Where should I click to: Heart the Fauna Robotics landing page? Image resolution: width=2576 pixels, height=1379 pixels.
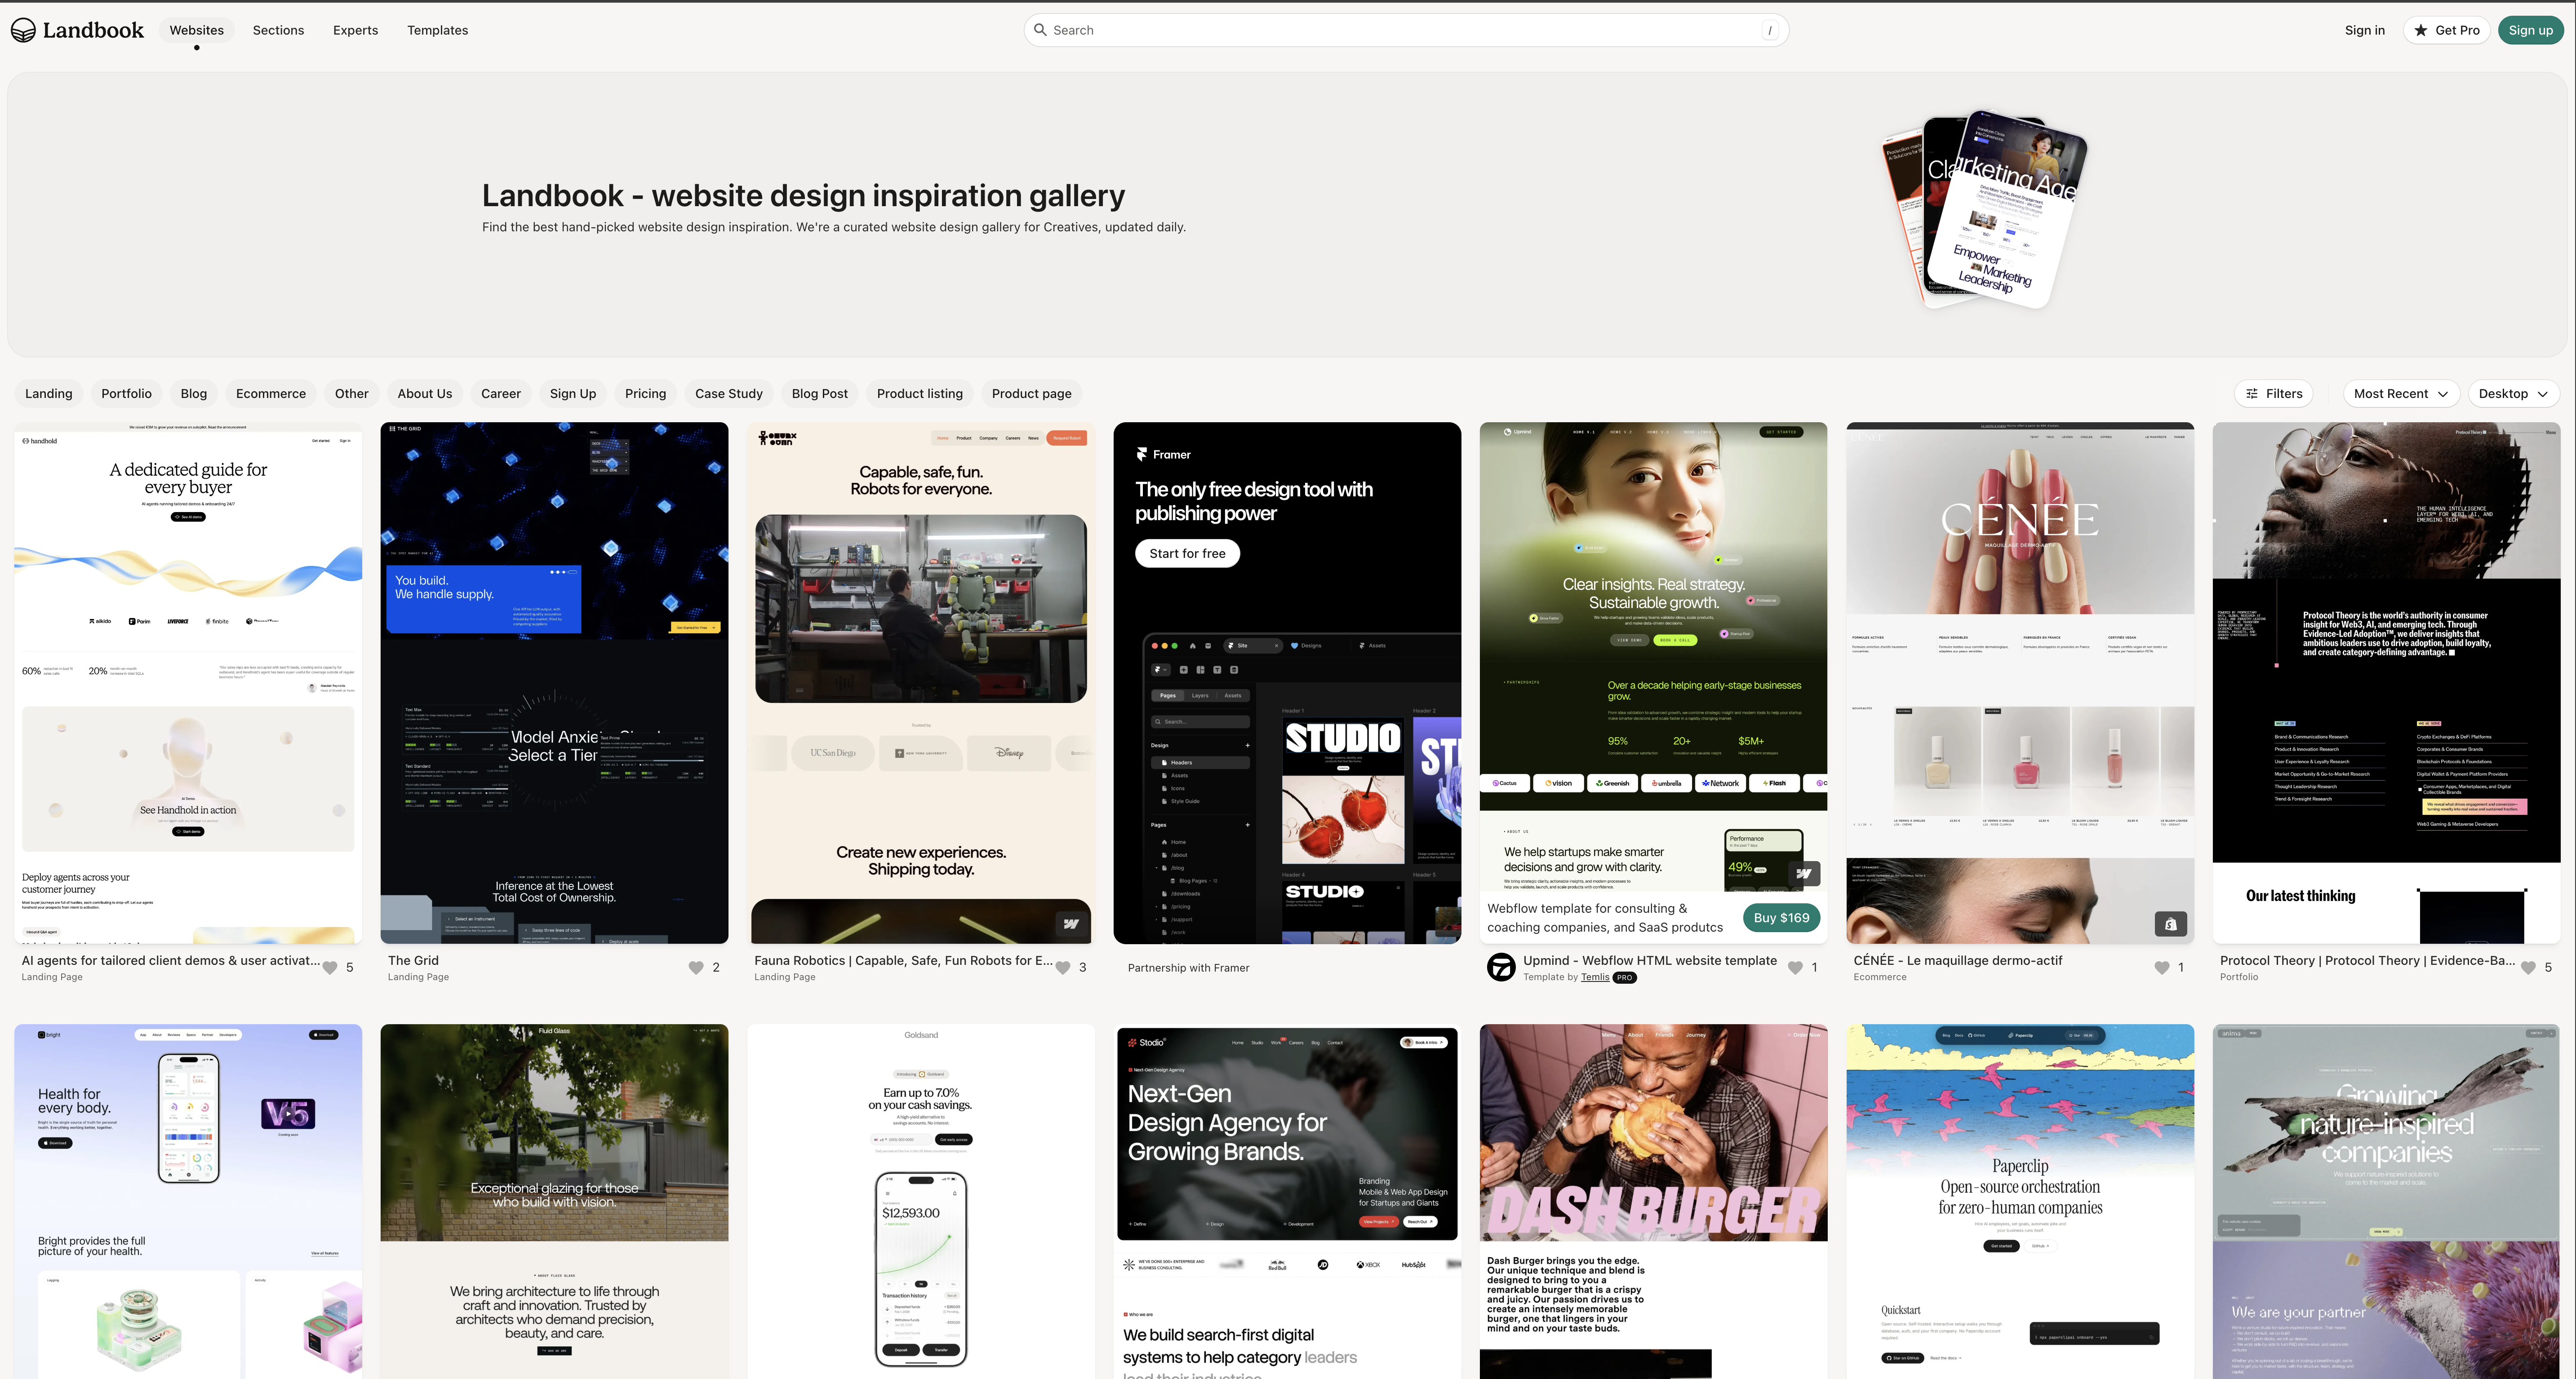pyautogui.click(x=1063, y=967)
